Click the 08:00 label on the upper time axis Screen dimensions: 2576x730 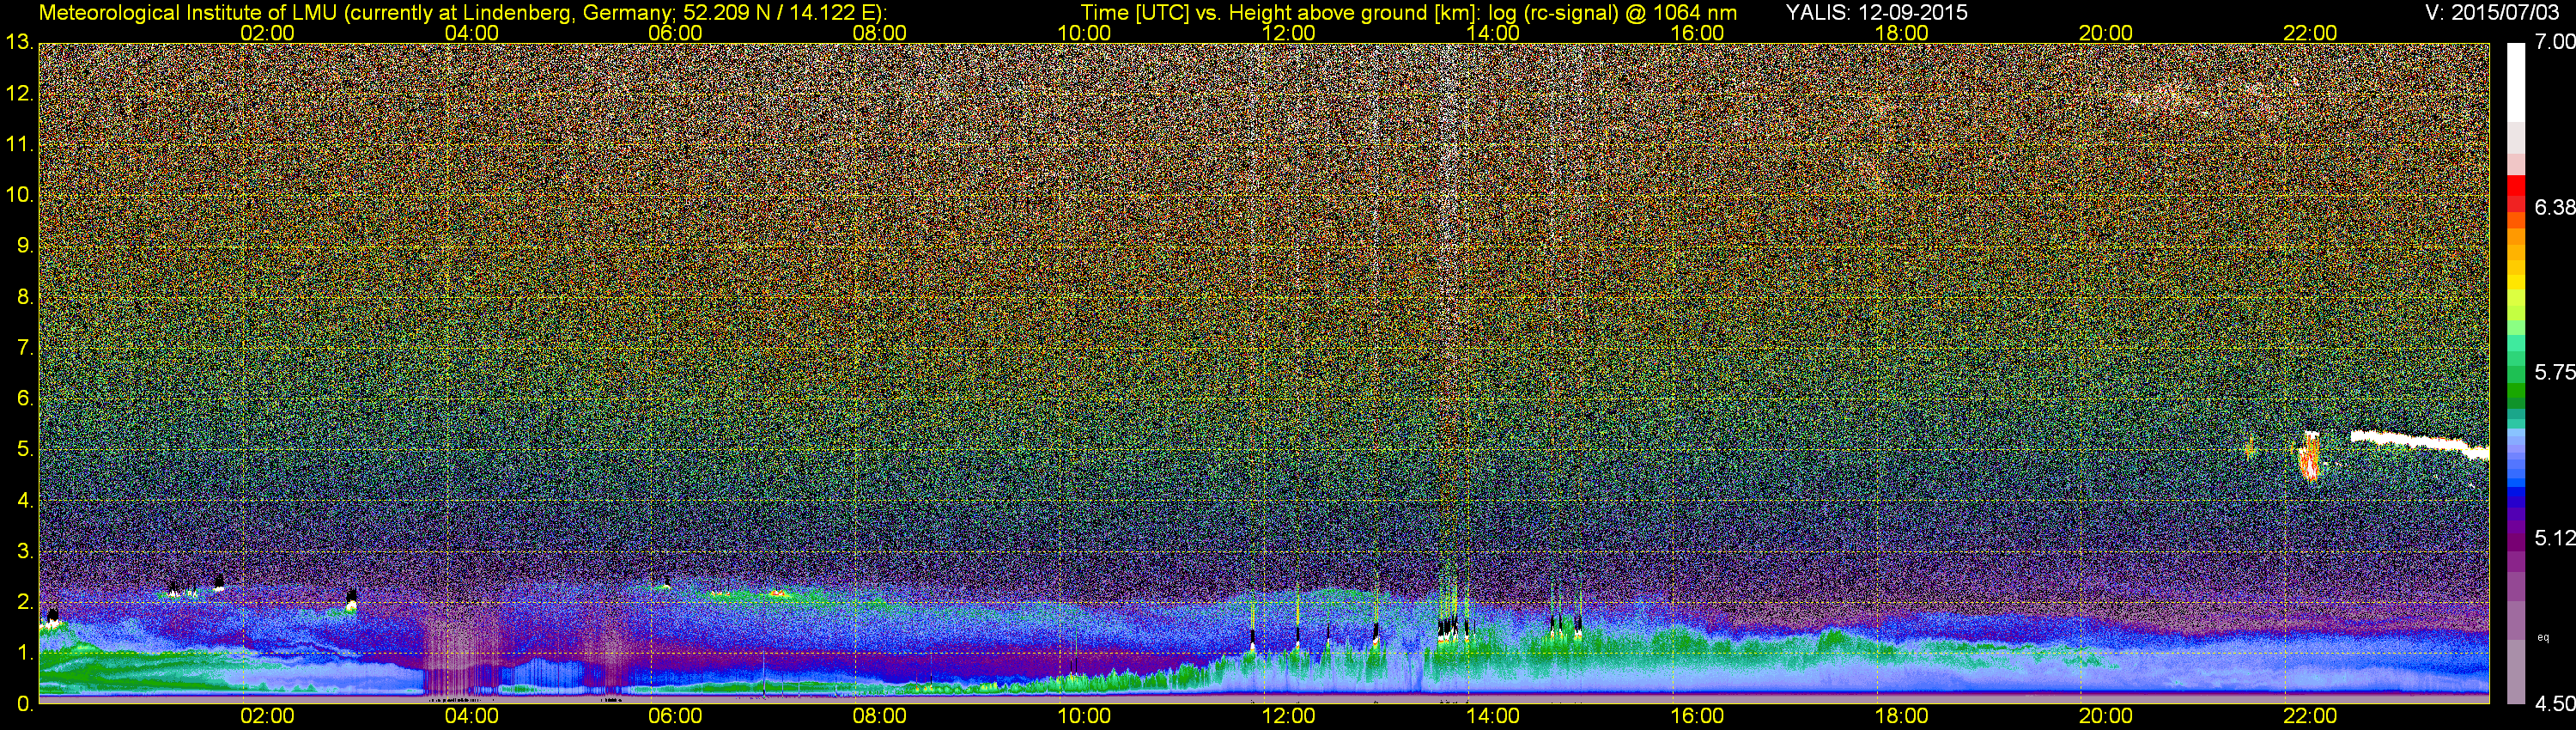click(x=880, y=33)
